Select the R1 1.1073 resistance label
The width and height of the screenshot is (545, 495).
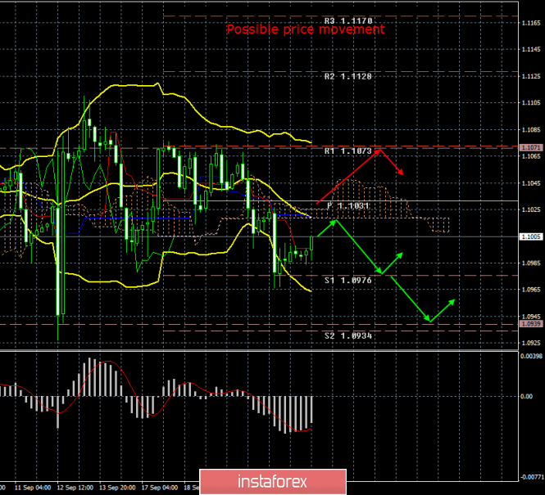[347, 151]
